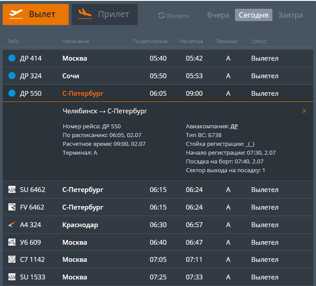Click the Тип ВС: Б738 line
This screenshot has width=316, height=286.
tap(203, 135)
